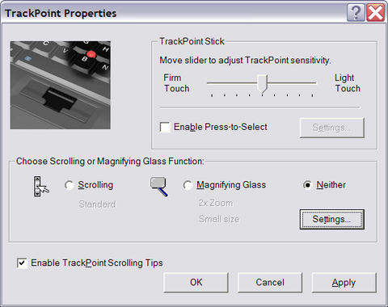This screenshot has width=388, height=307.
Task: Click the disabled Press-to-Select Settings button
Action: pos(332,128)
